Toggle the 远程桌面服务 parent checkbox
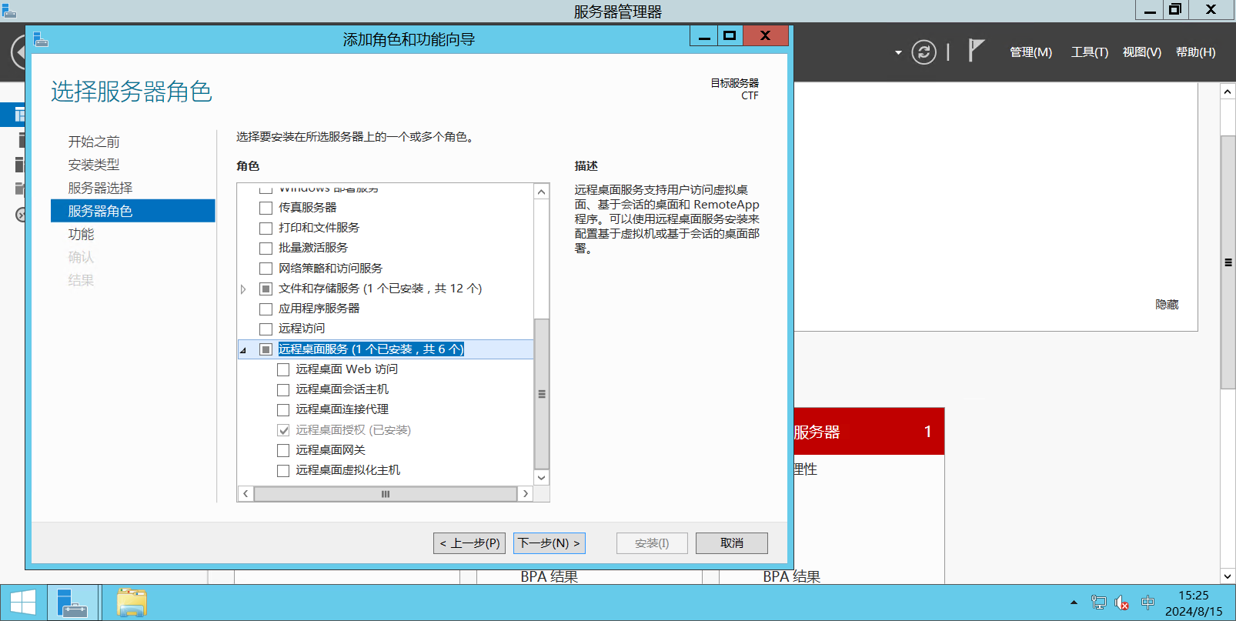This screenshot has width=1236, height=621. [x=266, y=349]
